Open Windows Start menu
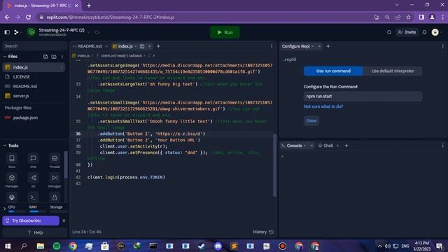 pyautogui.click(x=8, y=246)
